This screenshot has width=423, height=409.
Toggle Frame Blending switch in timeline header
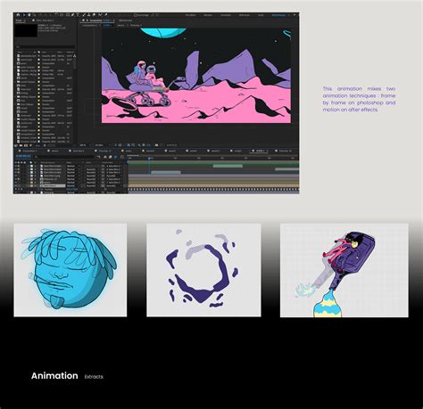(x=111, y=157)
